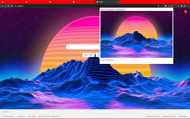Open the Einstellungen footer link
The image size is (190, 119).
click(x=183, y=116)
